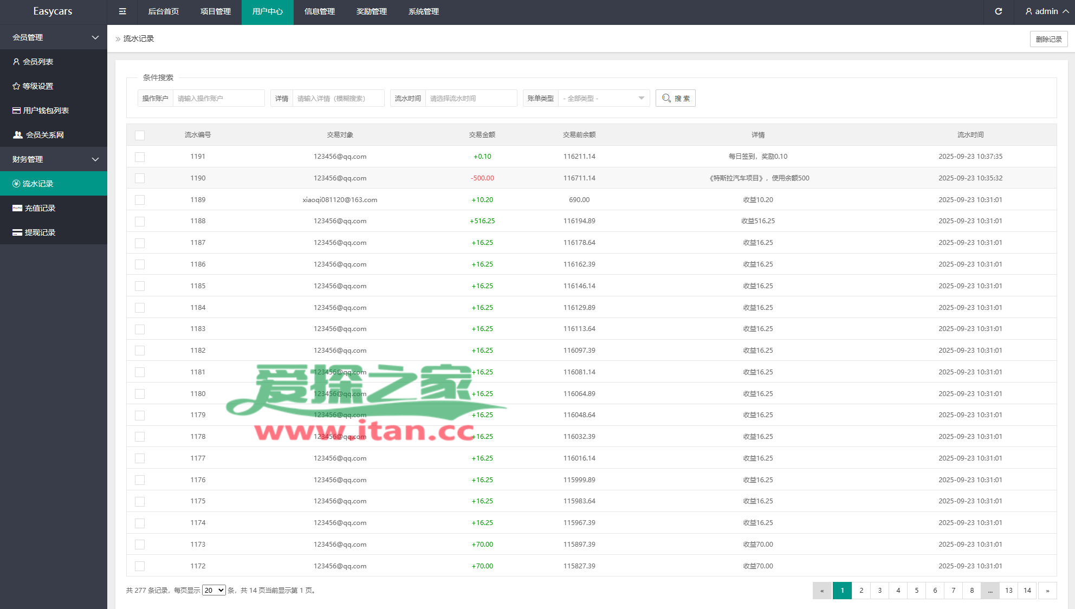Toggle the select-all checkbox in table header
The height and width of the screenshot is (609, 1075).
point(140,135)
